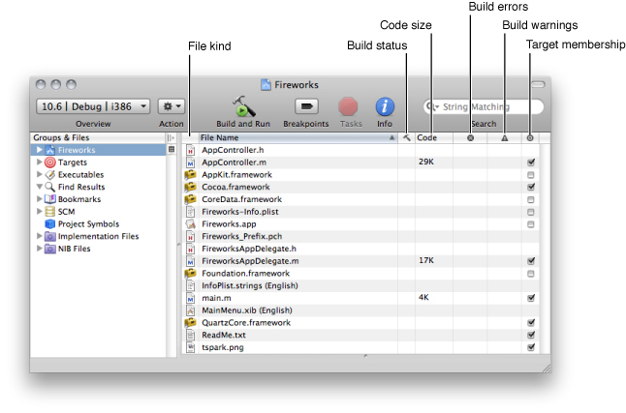The width and height of the screenshot is (626, 413).
Task: Toggle target membership checkbox for ReadMe.txt
Action: coord(530,335)
